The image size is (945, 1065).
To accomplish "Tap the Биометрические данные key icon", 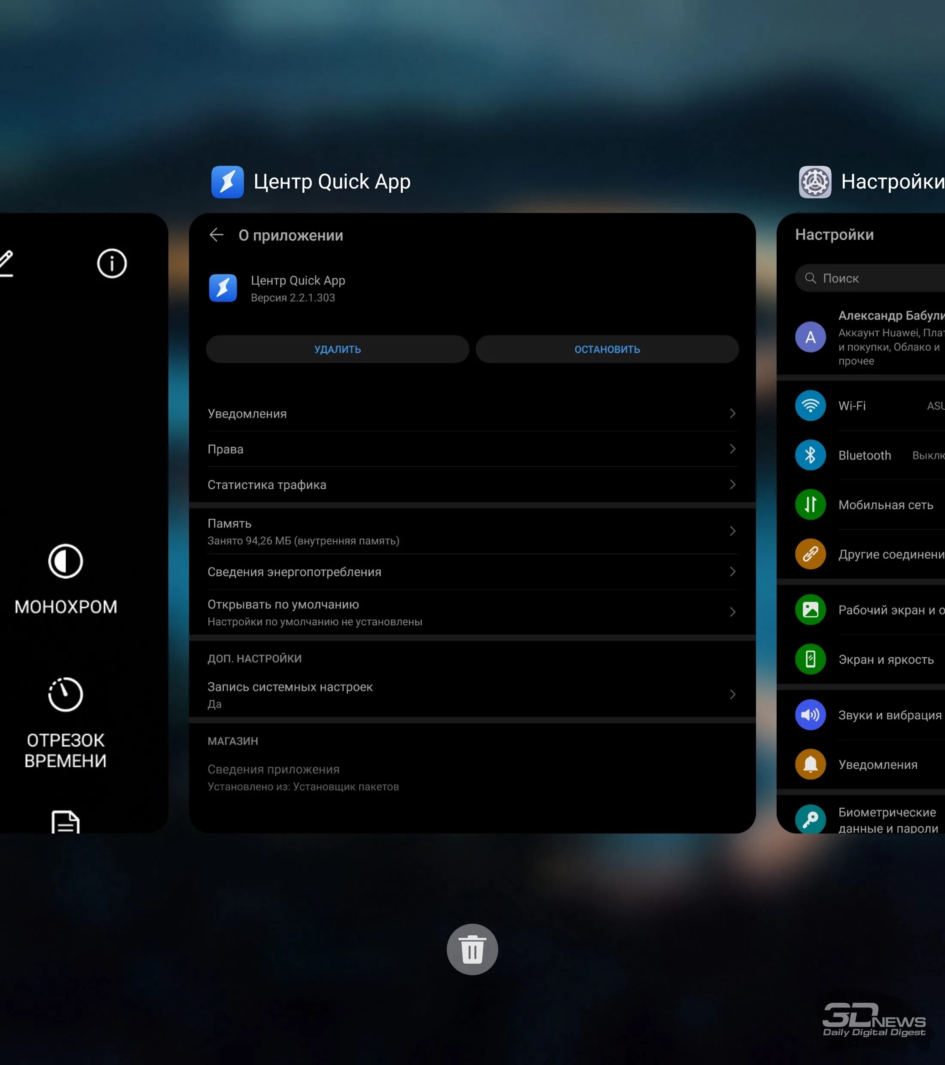I will 811,819.
